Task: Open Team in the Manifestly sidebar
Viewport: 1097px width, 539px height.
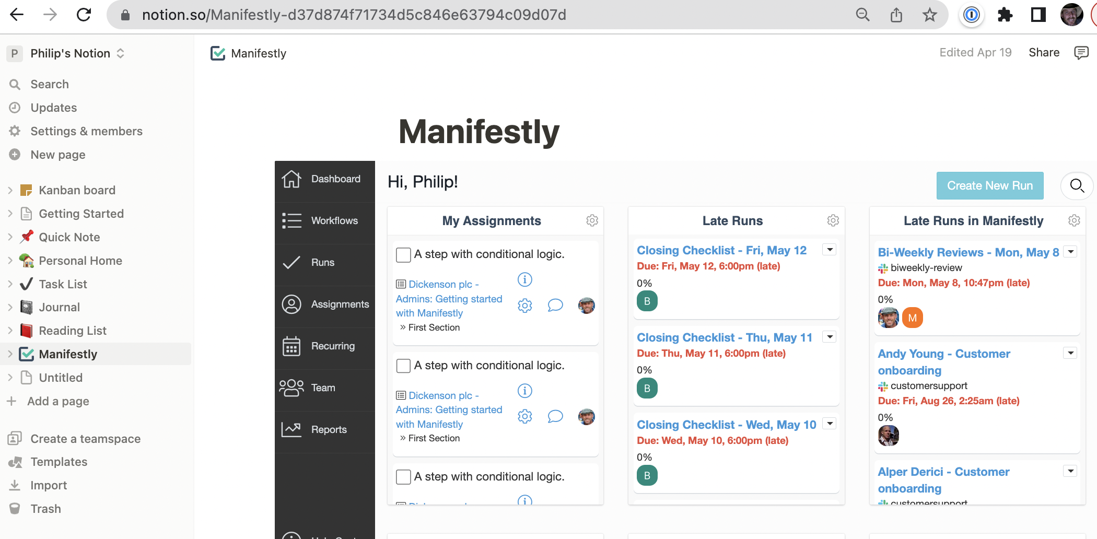Action: coord(325,388)
